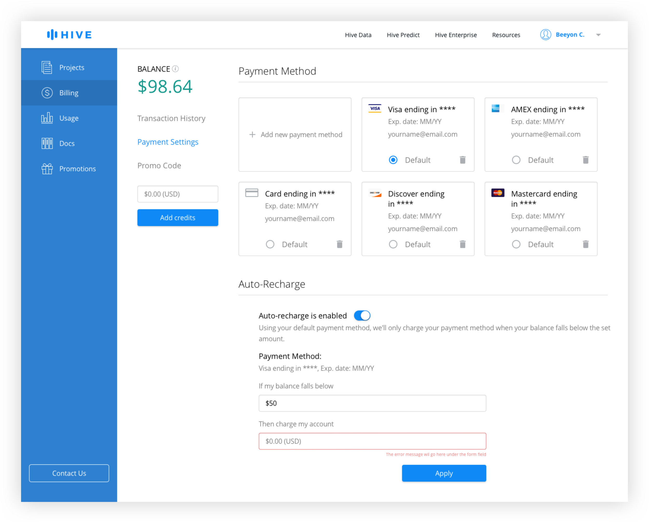Click the Docs books icon

click(47, 143)
